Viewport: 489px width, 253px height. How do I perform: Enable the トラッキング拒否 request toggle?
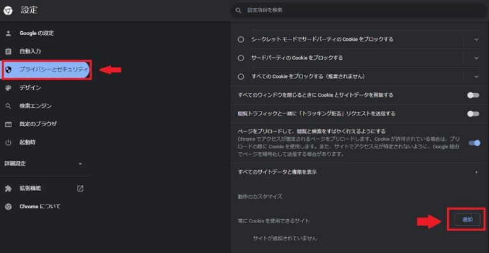[x=473, y=114]
